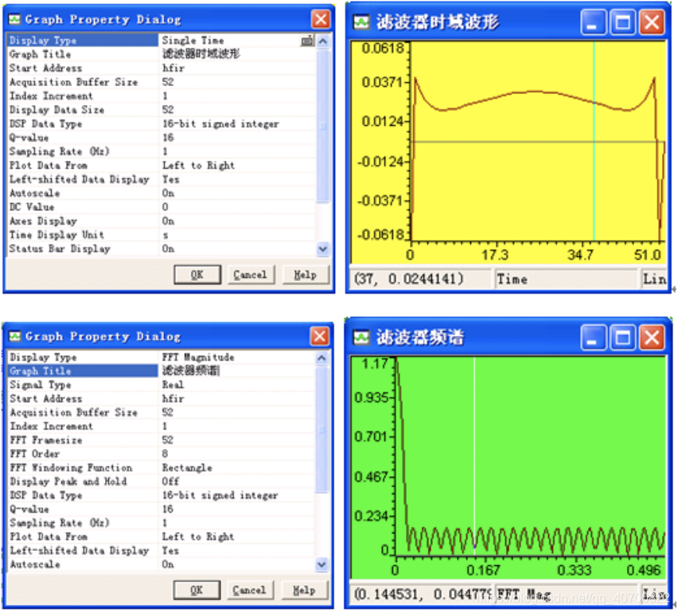Screen dimensions: 678x613
Task: Select Display Type row showing FFT Magnitude
Action: click(161, 357)
